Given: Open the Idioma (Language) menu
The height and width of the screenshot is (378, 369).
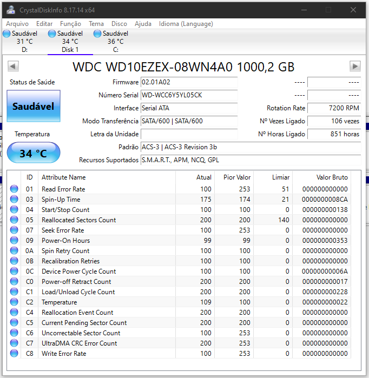Looking at the screenshot, I should 186,24.
